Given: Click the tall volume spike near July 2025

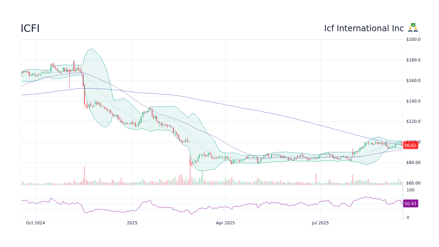Looking at the screenshot, I should point(316,179).
